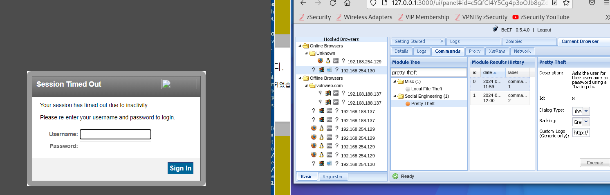Open the Wireless Adapters bookmark
This screenshot has width=610, height=195.
[x=364, y=17]
